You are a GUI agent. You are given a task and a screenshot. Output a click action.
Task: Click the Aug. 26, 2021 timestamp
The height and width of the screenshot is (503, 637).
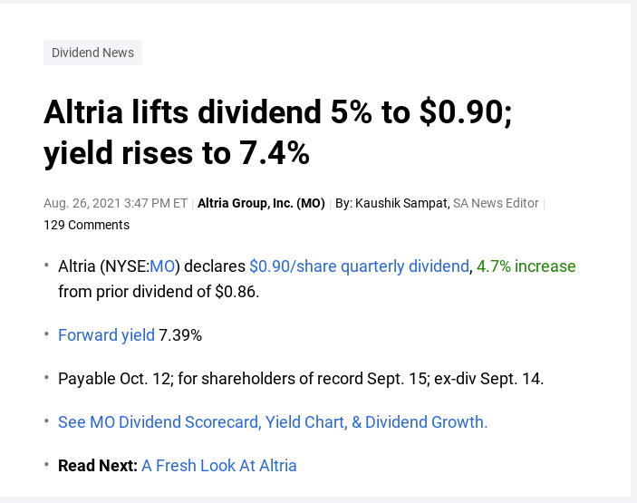(115, 203)
